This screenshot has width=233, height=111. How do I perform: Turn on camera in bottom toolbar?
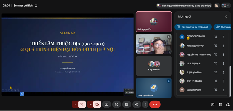tap(97, 104)
